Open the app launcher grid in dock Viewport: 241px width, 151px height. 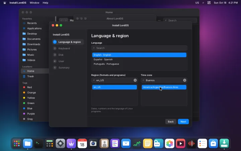pos(17,144)
